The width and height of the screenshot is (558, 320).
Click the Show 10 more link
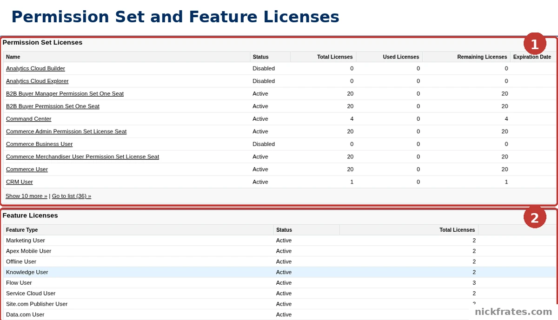pos(27,196)
